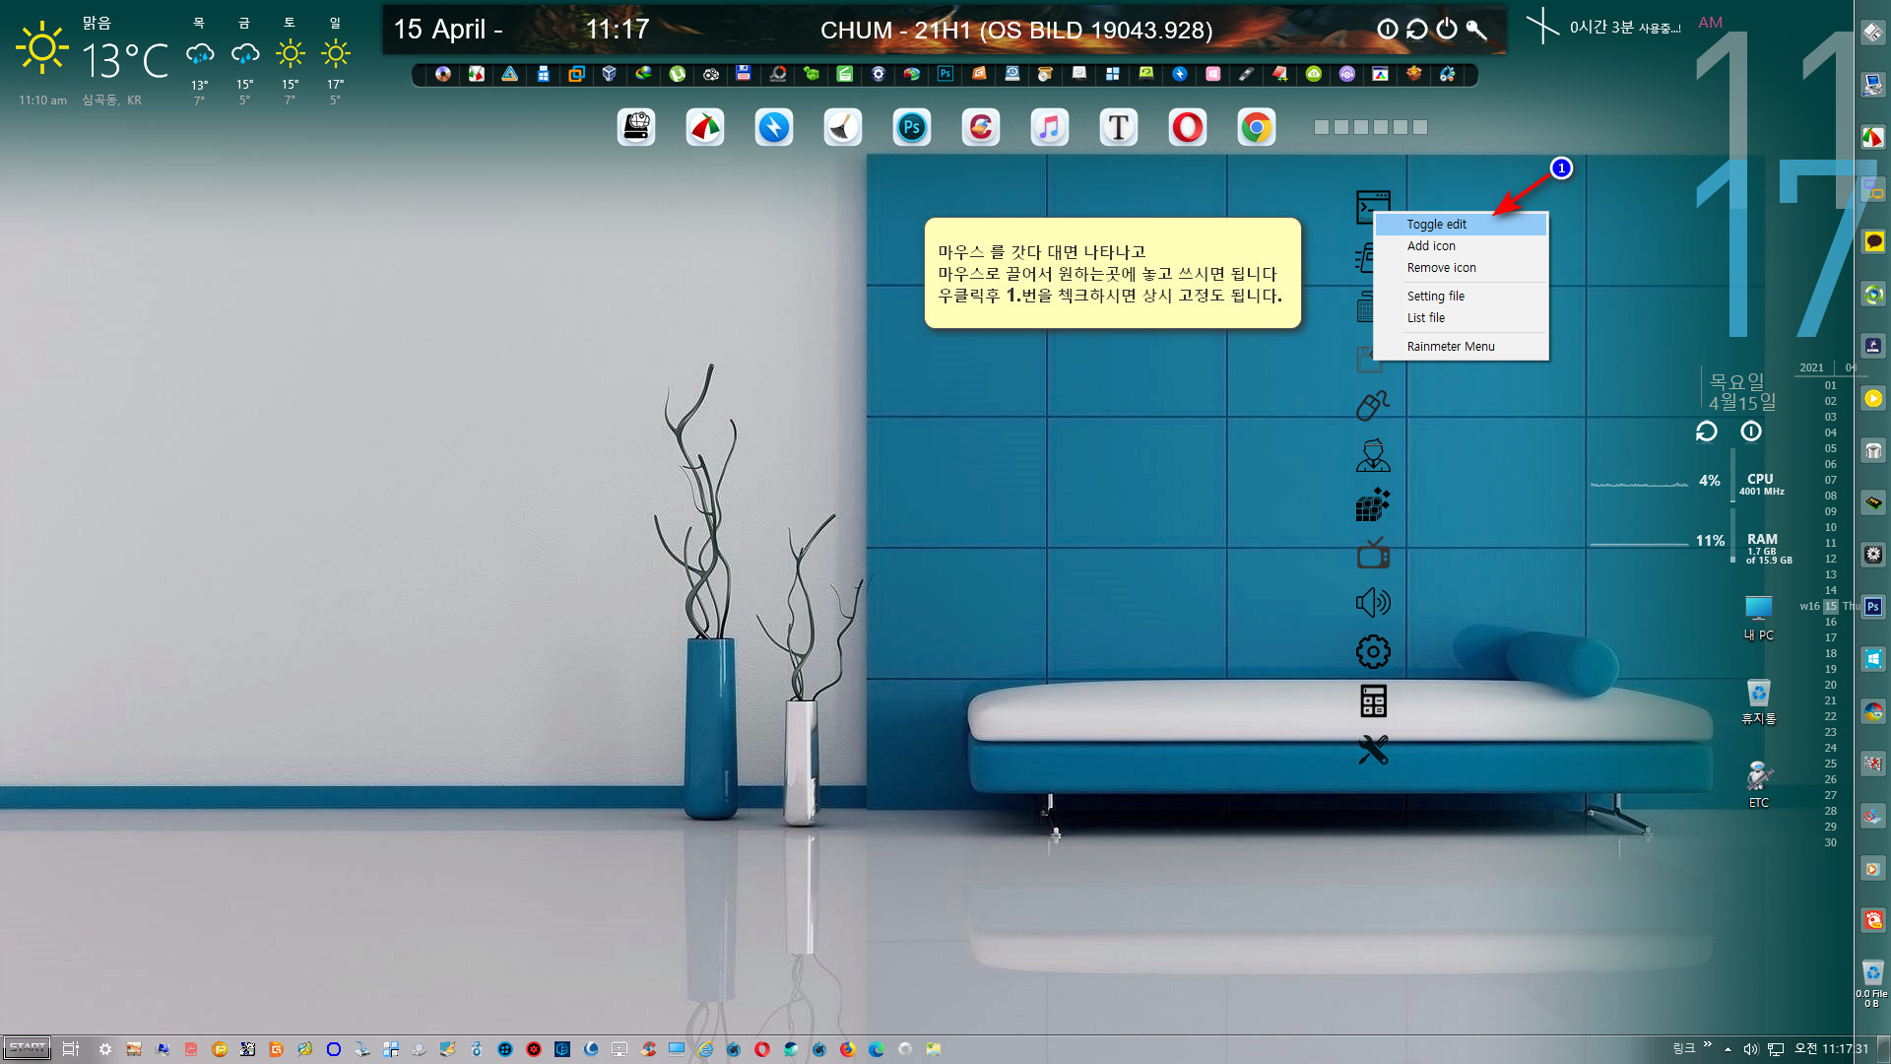Viewport: 1891px width, 1064px height.
Task: Click the volume icon in the system tray
Action: [x=1751, y=1049]
